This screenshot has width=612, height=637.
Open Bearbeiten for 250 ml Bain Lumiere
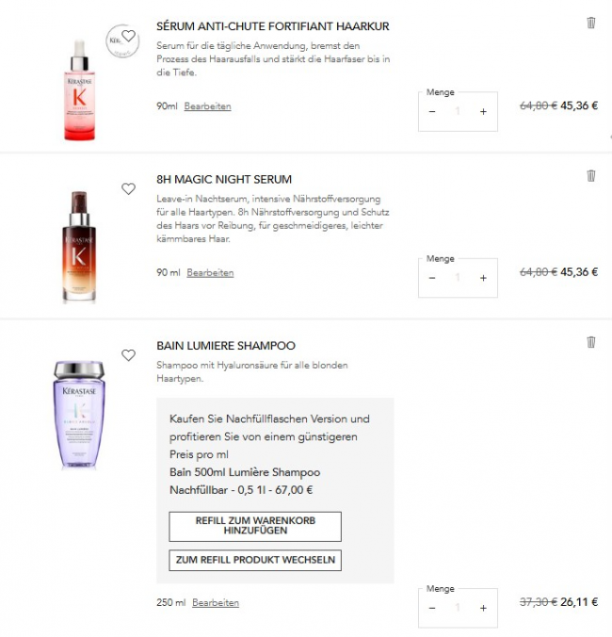pos(216,603)
